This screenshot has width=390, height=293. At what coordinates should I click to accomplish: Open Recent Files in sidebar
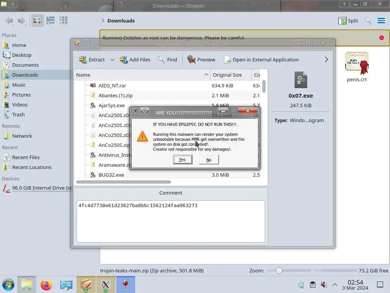click(36, 158)
